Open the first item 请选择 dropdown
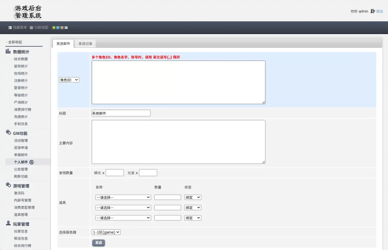The image size is (388, 250). 123,197
